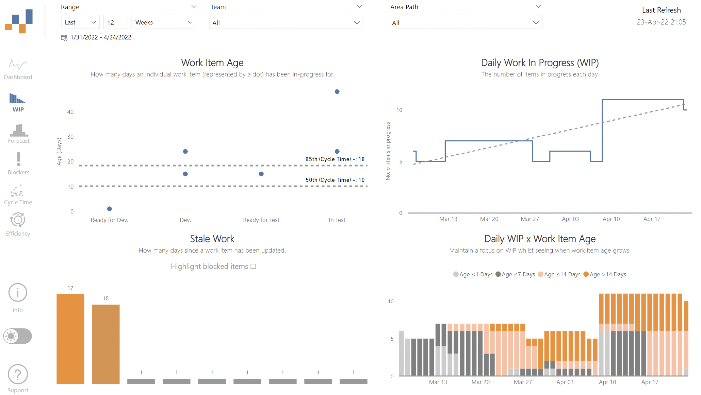The image size is (701, 395).
Task: Tick the Highlight blocked items checkbox
Action: click(x=253, y=267)
